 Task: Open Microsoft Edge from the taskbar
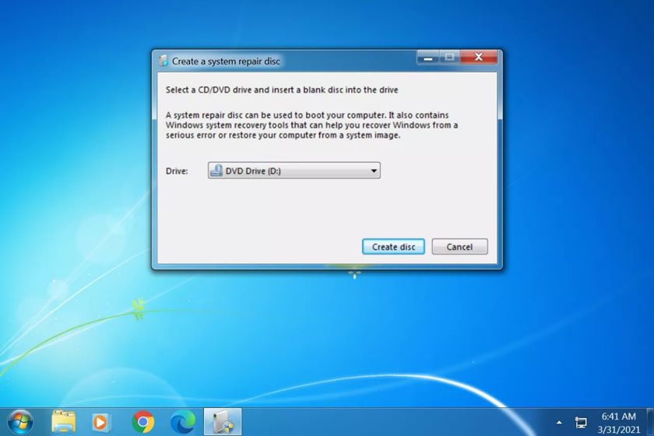183,422
